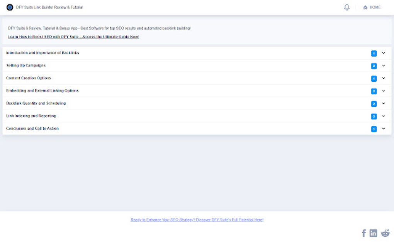
Task: Click the count badge on Backlink Quantity and Scheduling
Action: point(374,104)
